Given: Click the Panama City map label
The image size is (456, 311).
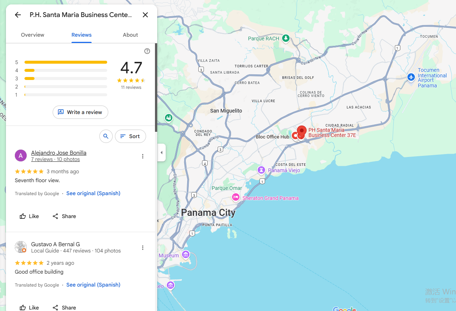Looking at the screenshot, I should [208, 213].
